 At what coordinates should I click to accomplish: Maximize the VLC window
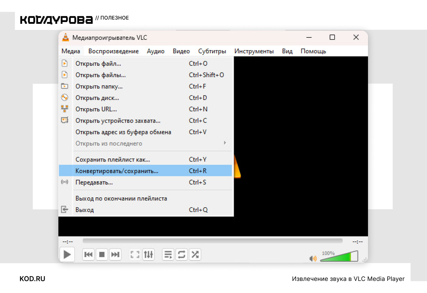tap(332, 37)
